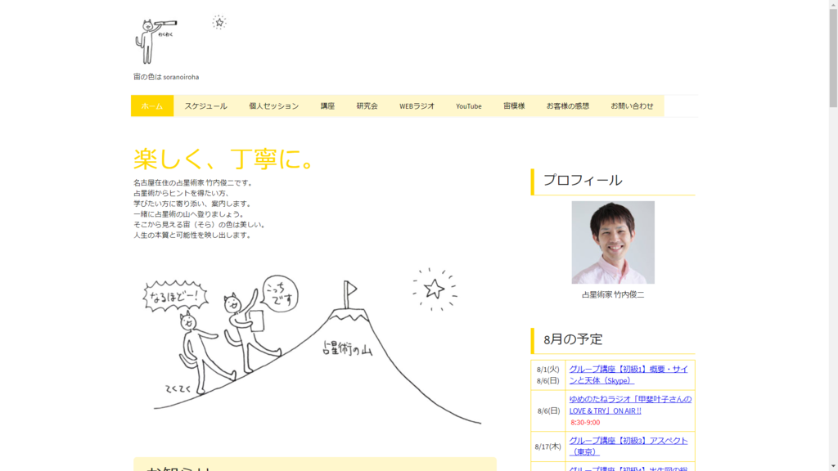Click the 楽しく、丁寧に。 headline
The image size is (838, 471).
click(x=224, y=159)
